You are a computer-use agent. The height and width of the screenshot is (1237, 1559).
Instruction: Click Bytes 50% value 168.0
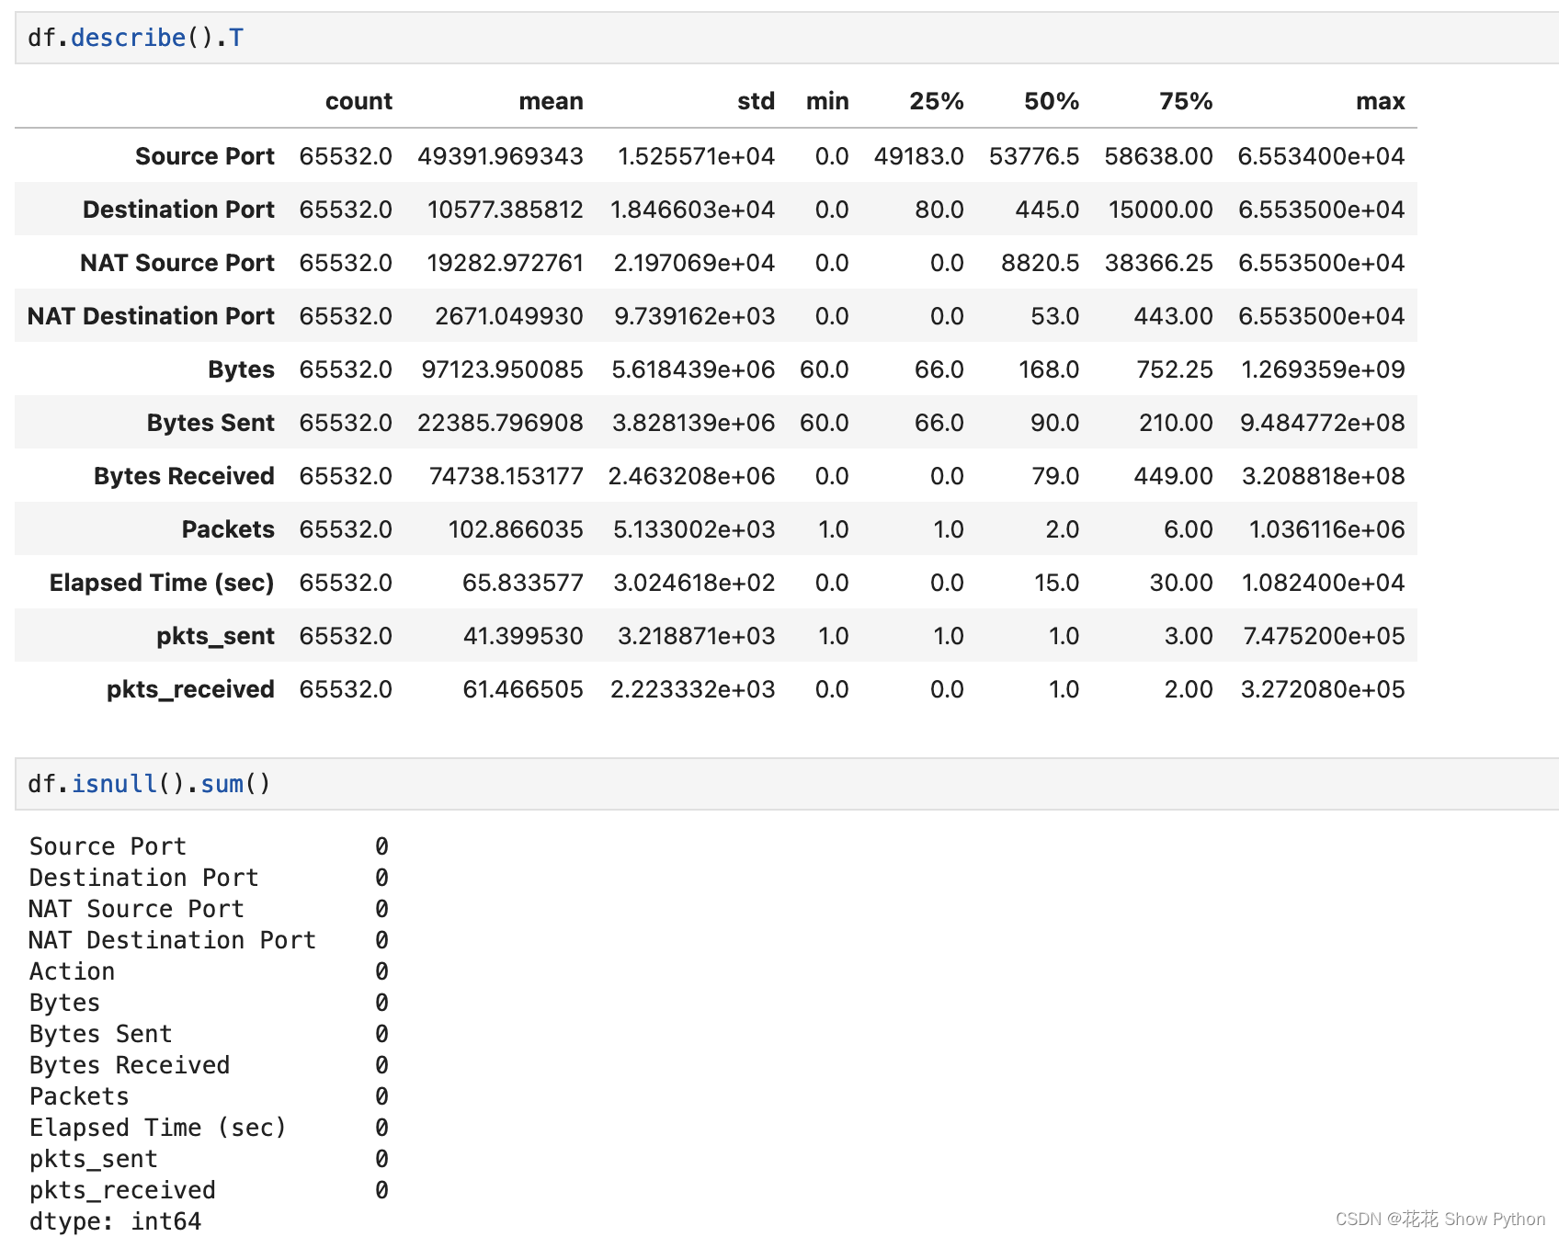(1049, 369)
